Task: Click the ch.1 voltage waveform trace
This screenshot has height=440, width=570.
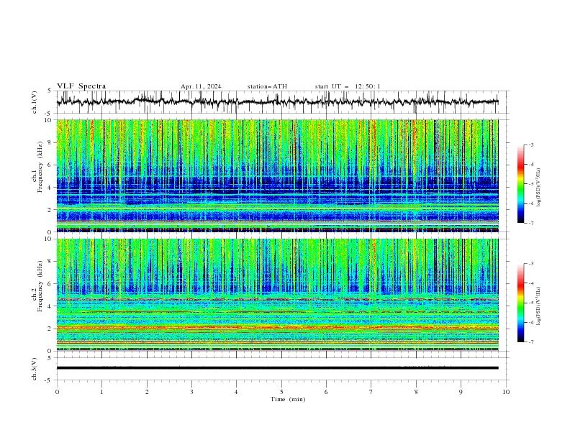Action: pos(277,102)
